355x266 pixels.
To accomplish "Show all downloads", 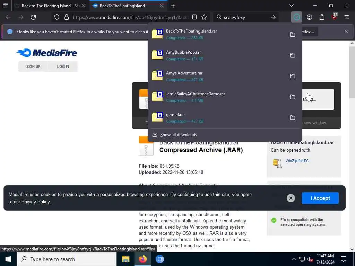I will point(225,135).
